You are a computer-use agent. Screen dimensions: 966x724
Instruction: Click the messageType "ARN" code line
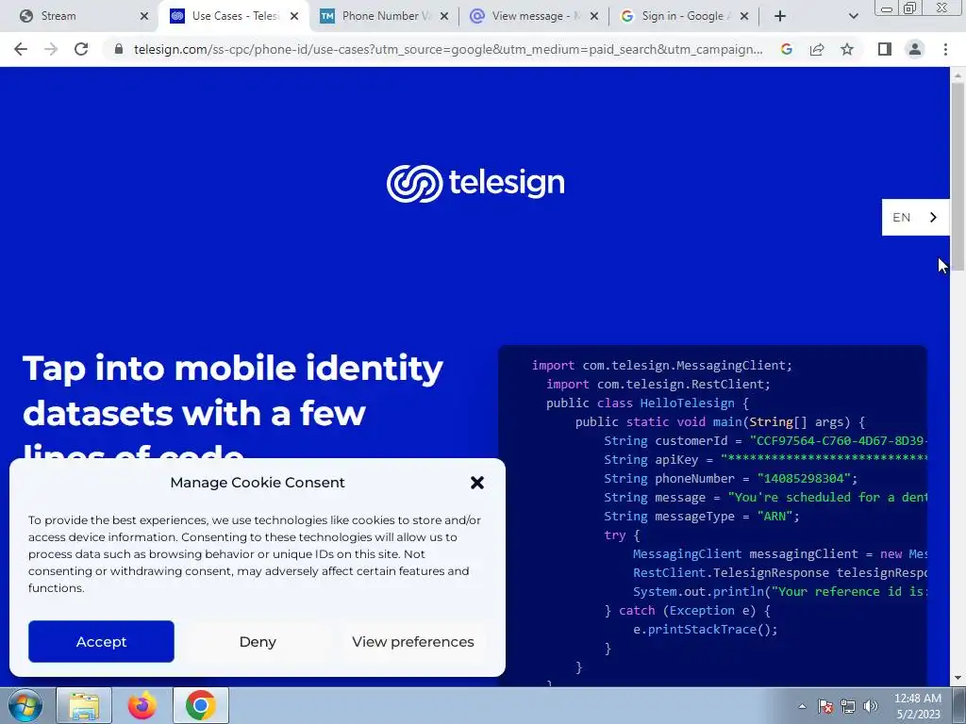701,516
